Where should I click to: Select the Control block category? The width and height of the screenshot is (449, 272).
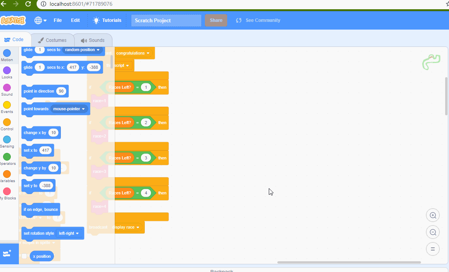point(7,124)
